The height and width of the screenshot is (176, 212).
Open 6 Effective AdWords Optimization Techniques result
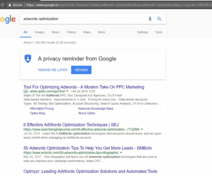(x=71, y=125)
